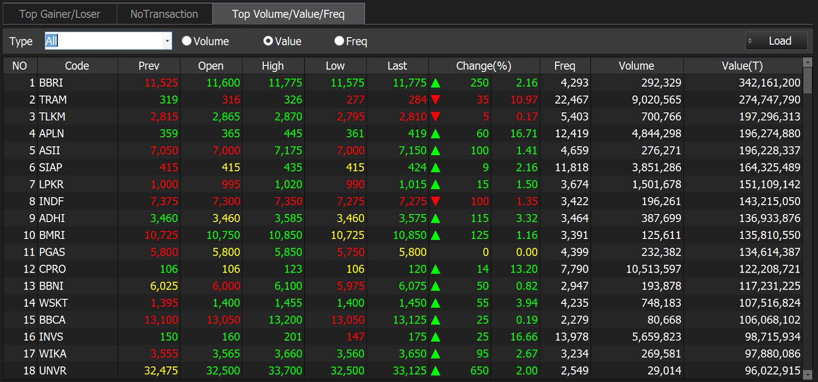Click the Load button
Image resolution: width=818 pixels, height=382 pixels.
point(777,41)
